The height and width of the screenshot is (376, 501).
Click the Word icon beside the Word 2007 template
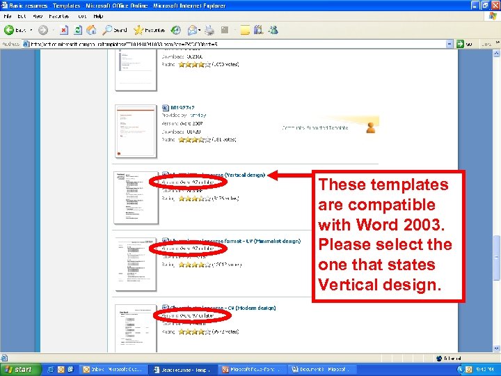pos(165,108)
